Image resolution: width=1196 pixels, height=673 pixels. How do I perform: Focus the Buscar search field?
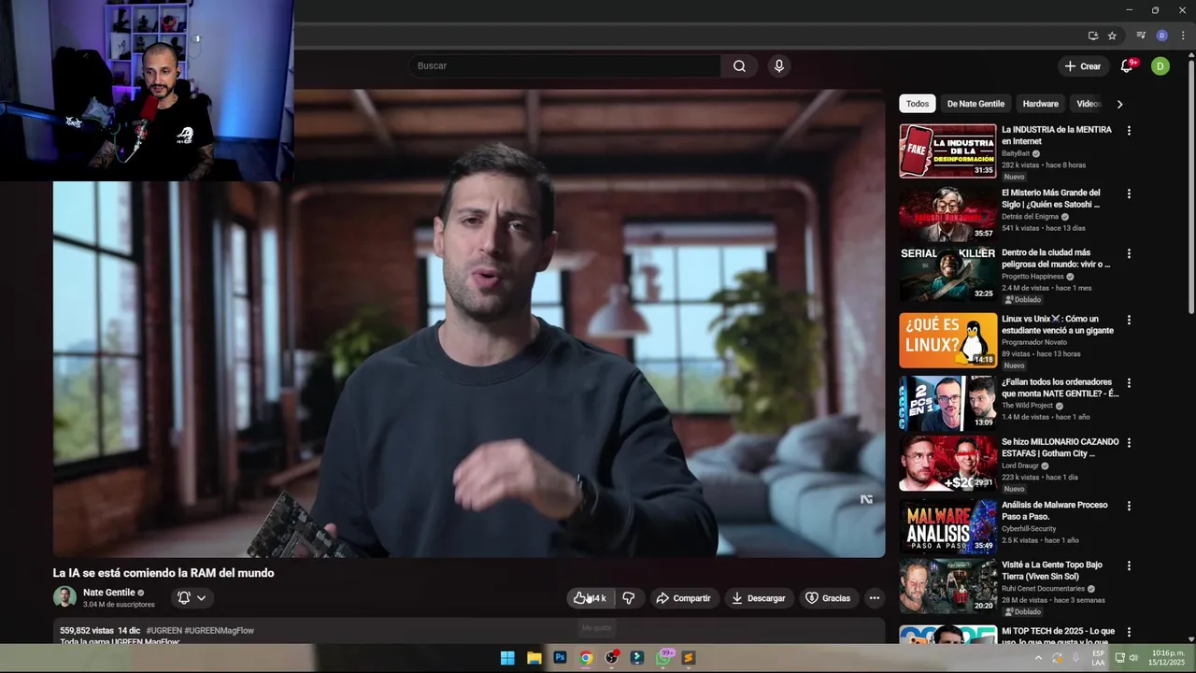[x=564, y=66]
